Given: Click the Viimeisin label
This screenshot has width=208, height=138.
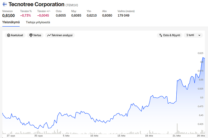Looking at the screenshot, I should coord(8,11).
